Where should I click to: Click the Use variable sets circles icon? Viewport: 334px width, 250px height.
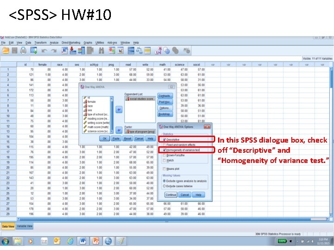pos(167,50)
